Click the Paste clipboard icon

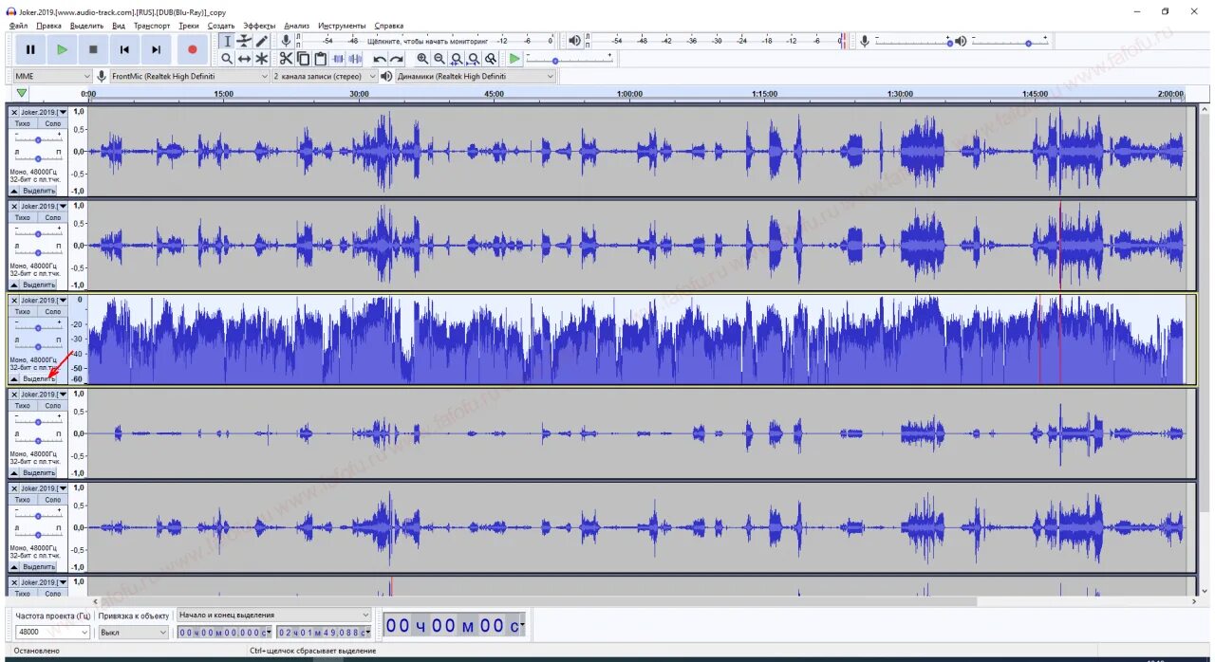pos(321,59)
